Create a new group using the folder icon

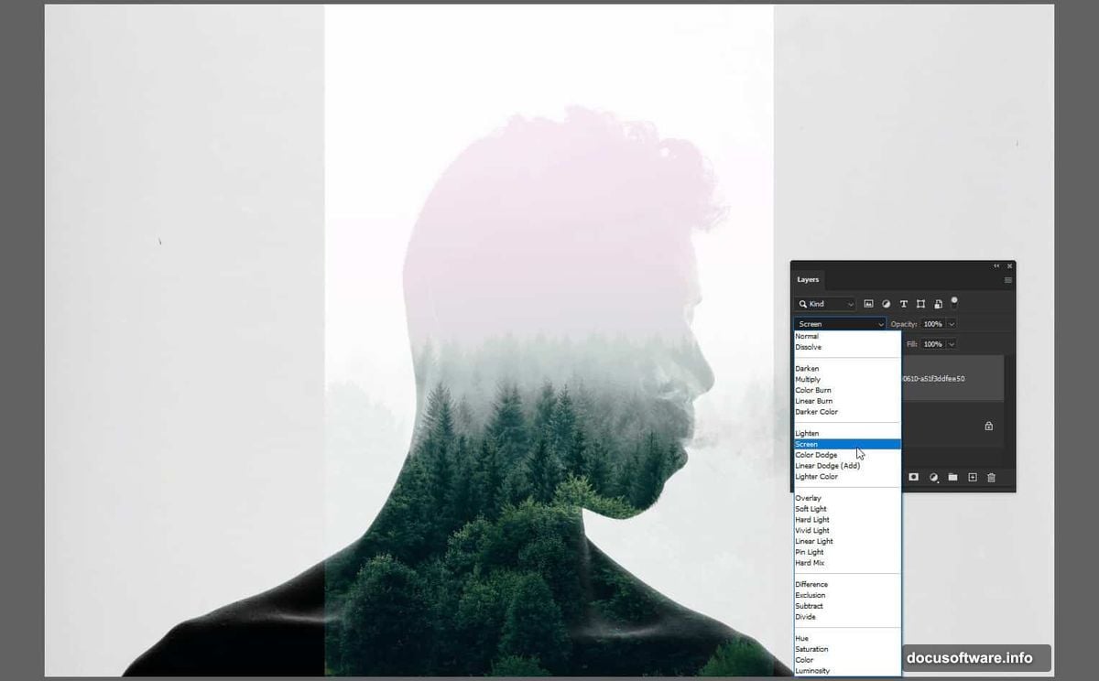[953, 477]
